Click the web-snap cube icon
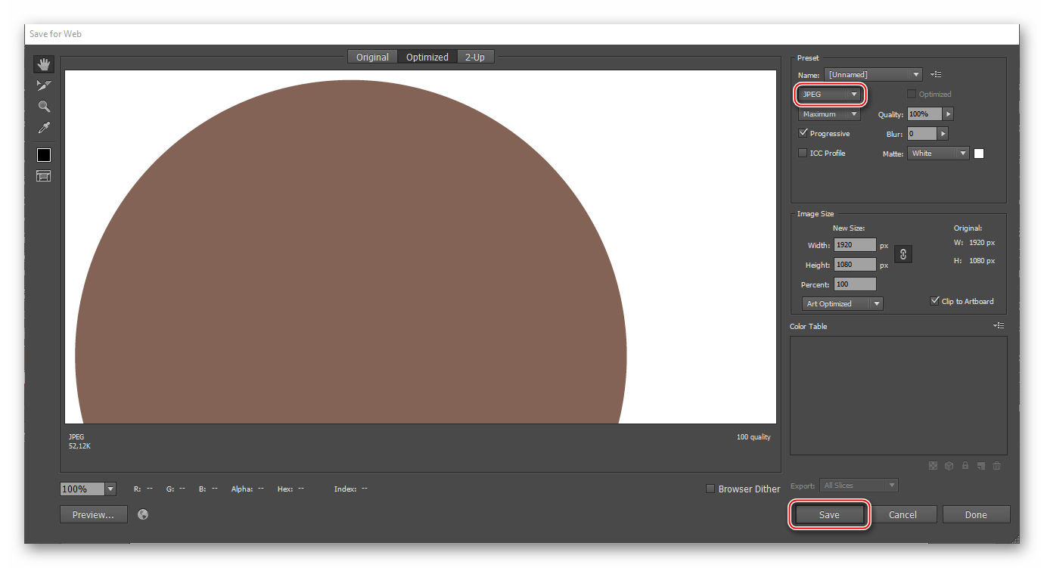 [x=949, y=466]
